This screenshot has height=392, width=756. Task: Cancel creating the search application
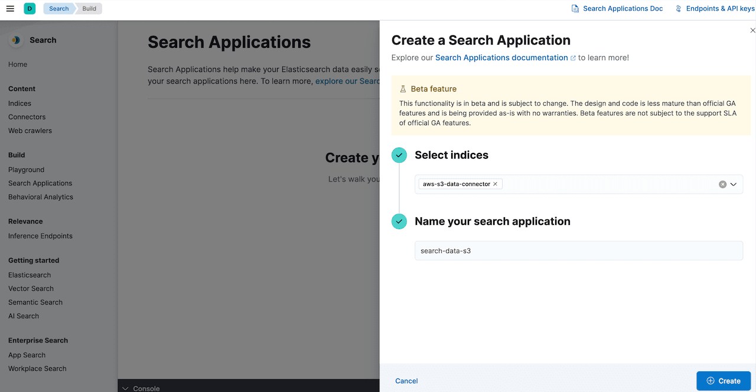pos(406,381)
